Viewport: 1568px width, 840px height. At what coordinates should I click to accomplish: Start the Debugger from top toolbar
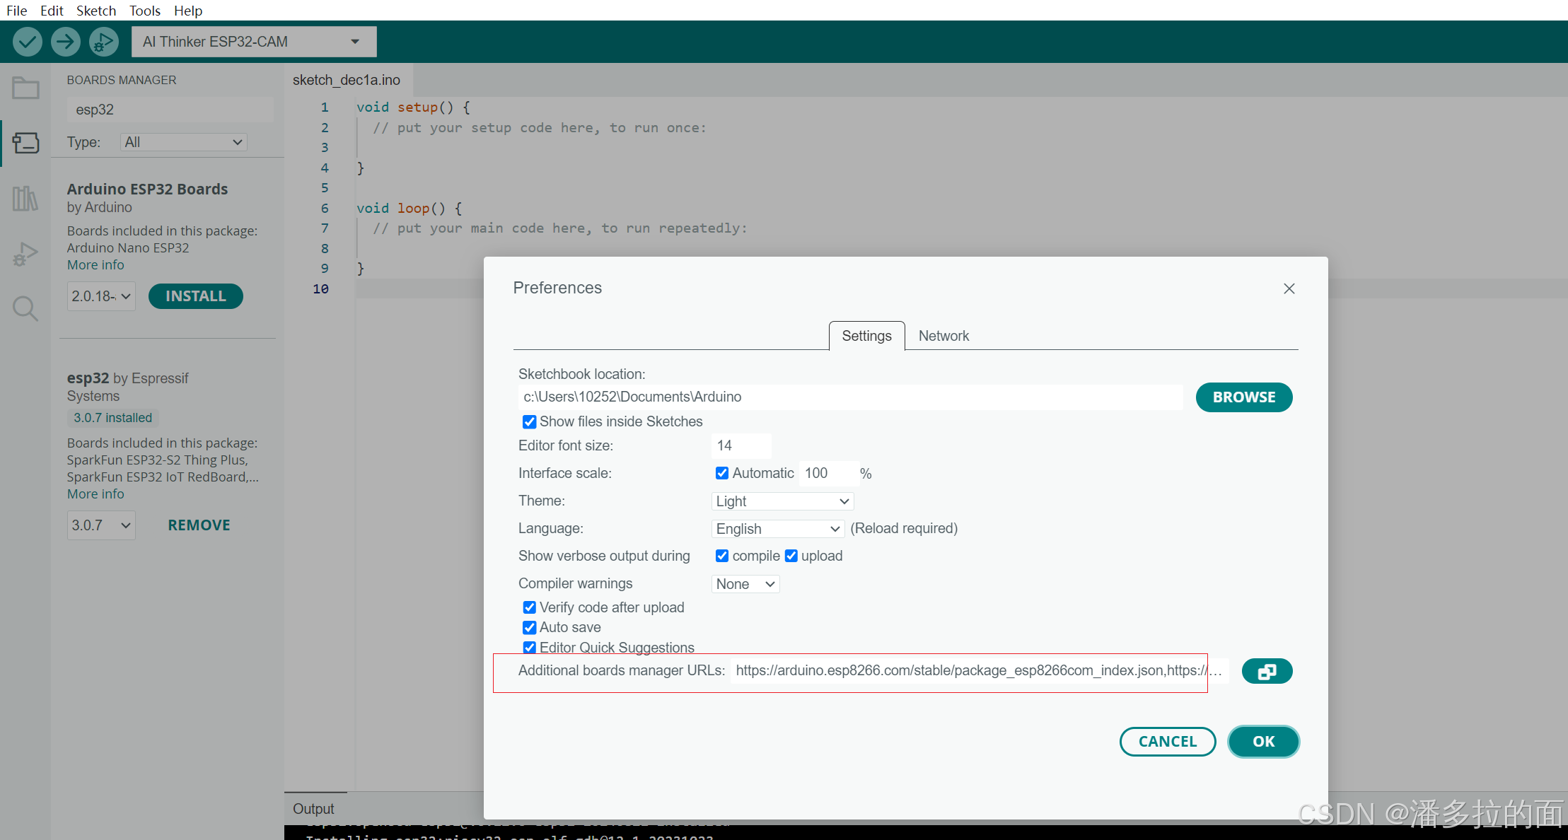click(x=103, y=42)
